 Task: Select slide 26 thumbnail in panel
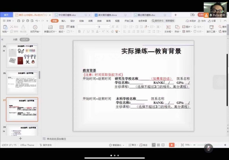(22, 83)
